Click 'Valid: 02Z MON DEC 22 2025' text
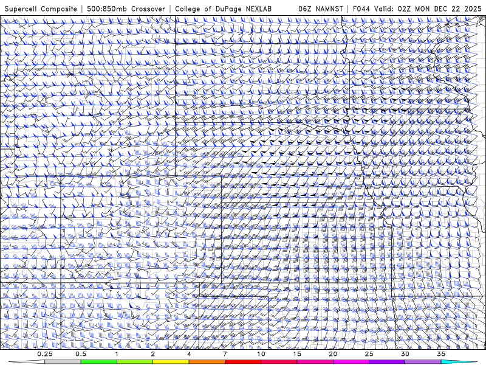 pos(428,9)
